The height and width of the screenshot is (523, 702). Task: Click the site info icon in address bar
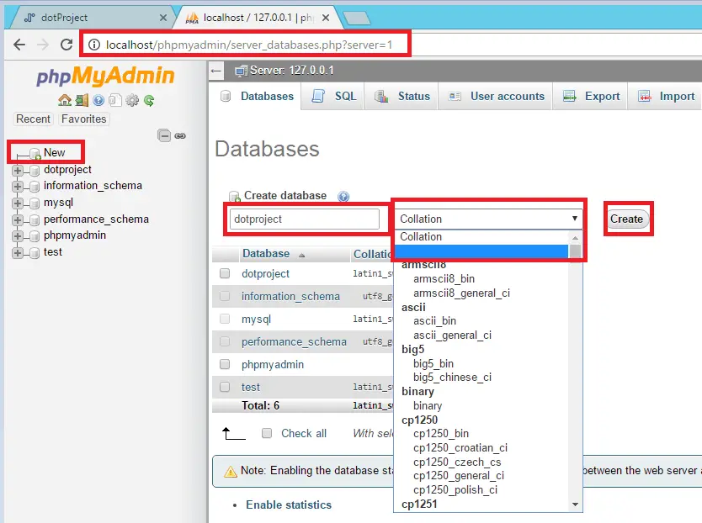tap(94, 45)
